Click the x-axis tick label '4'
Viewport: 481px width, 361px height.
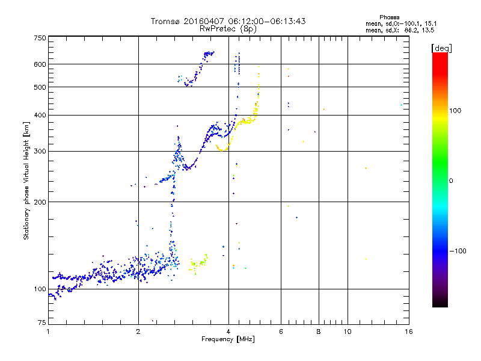(x=228, y=332)
